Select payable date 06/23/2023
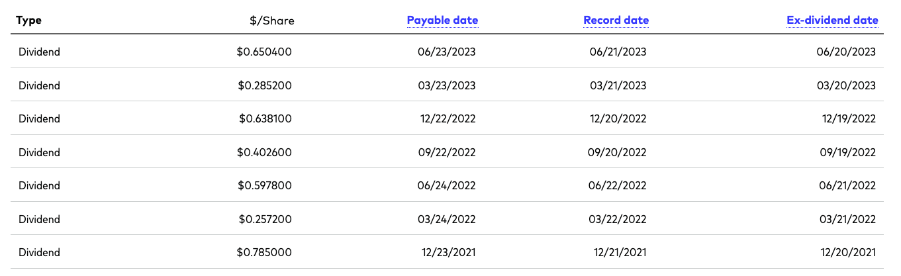901x276 pixels. pos(447,52)
